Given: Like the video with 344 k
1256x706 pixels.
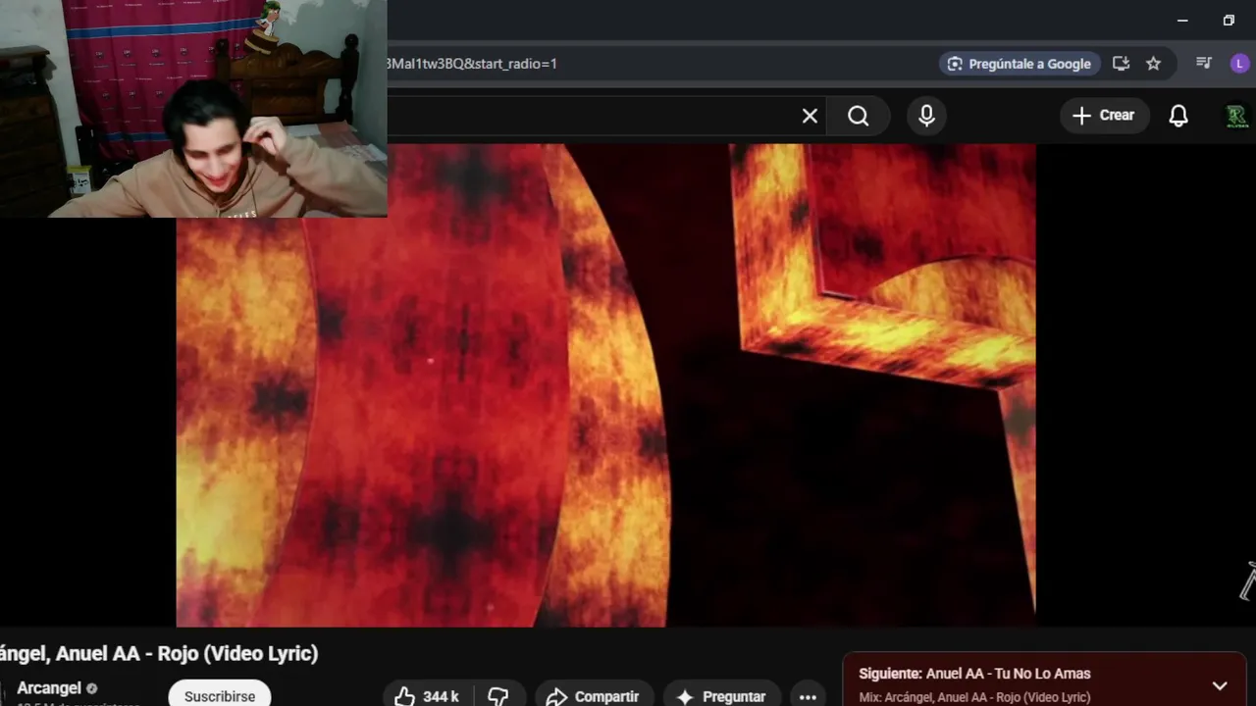Looking at the screenshot, I should pyautogui.click(x=427, y=696).
